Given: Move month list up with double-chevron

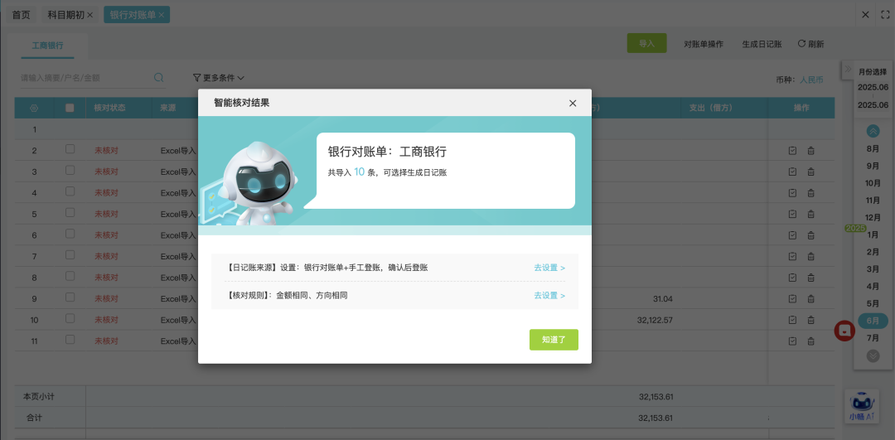Looking at the screenshot, I should [x=873, y=131].
